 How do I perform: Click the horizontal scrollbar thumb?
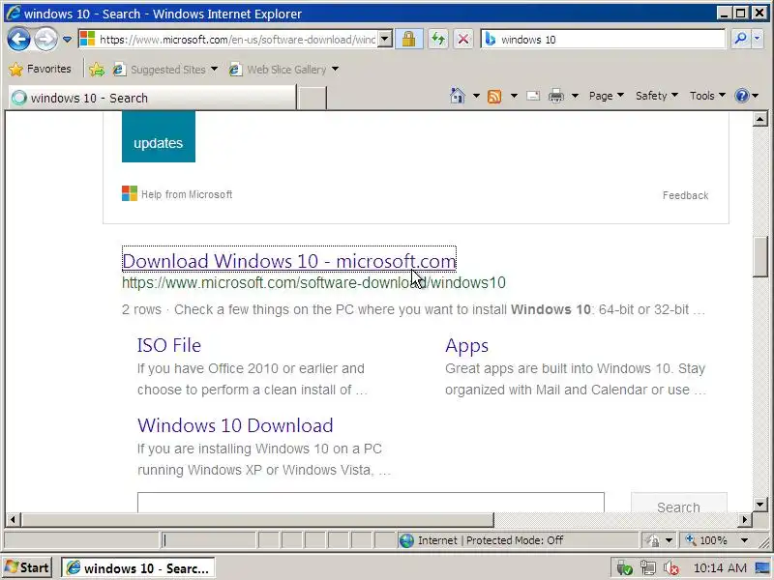(257, 519)
